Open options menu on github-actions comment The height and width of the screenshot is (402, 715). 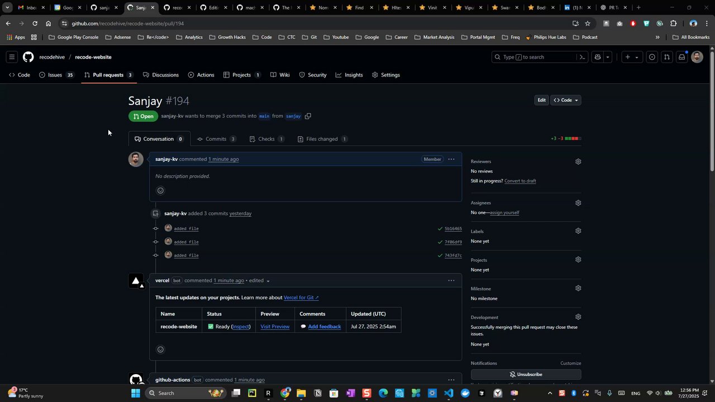pyautogui.click(x=451, y=380)
